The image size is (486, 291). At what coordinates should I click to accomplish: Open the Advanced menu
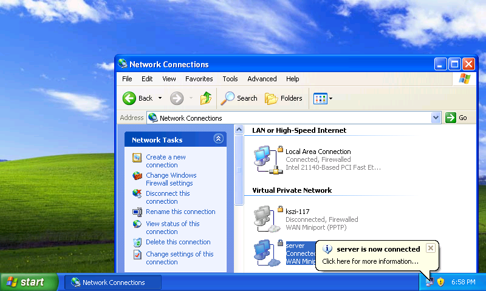click(262, 79)
